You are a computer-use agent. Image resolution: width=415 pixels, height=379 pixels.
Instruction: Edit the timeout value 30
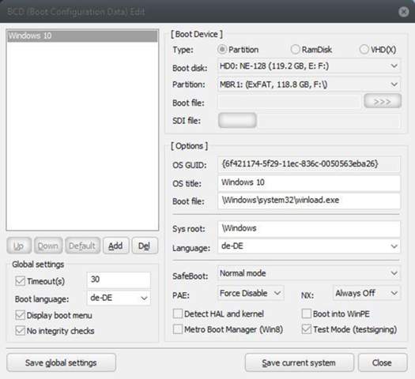tap(119, 280)
